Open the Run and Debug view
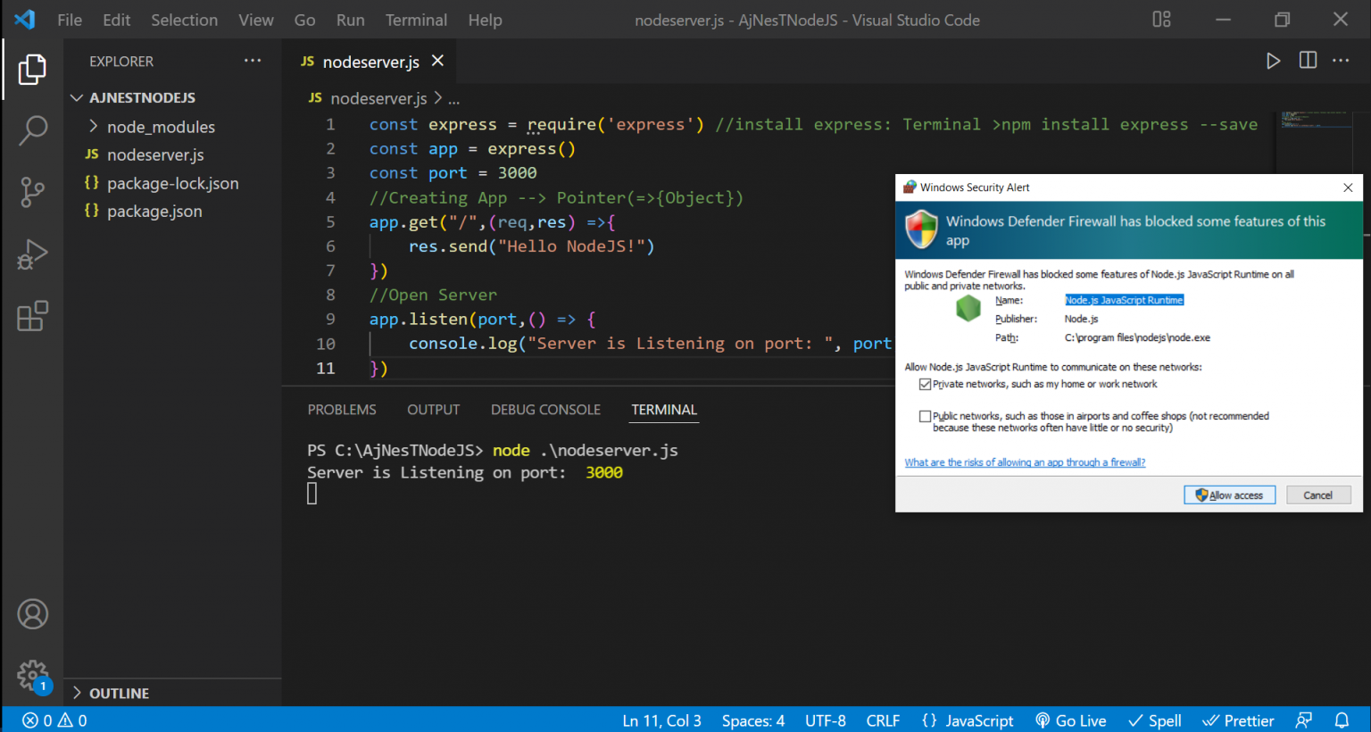1371x732 pixels. [x=32, y=254]
